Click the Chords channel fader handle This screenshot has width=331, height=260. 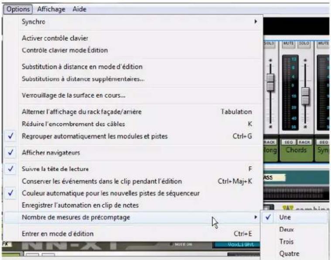pos(305,96)
